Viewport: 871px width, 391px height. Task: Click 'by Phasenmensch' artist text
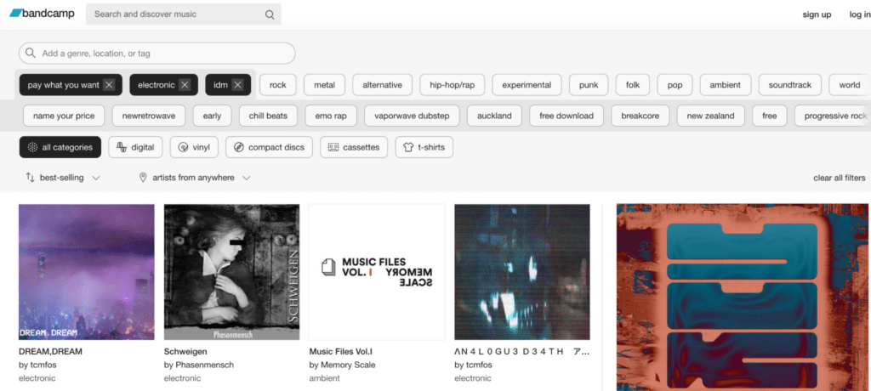(x=199, y=365)
